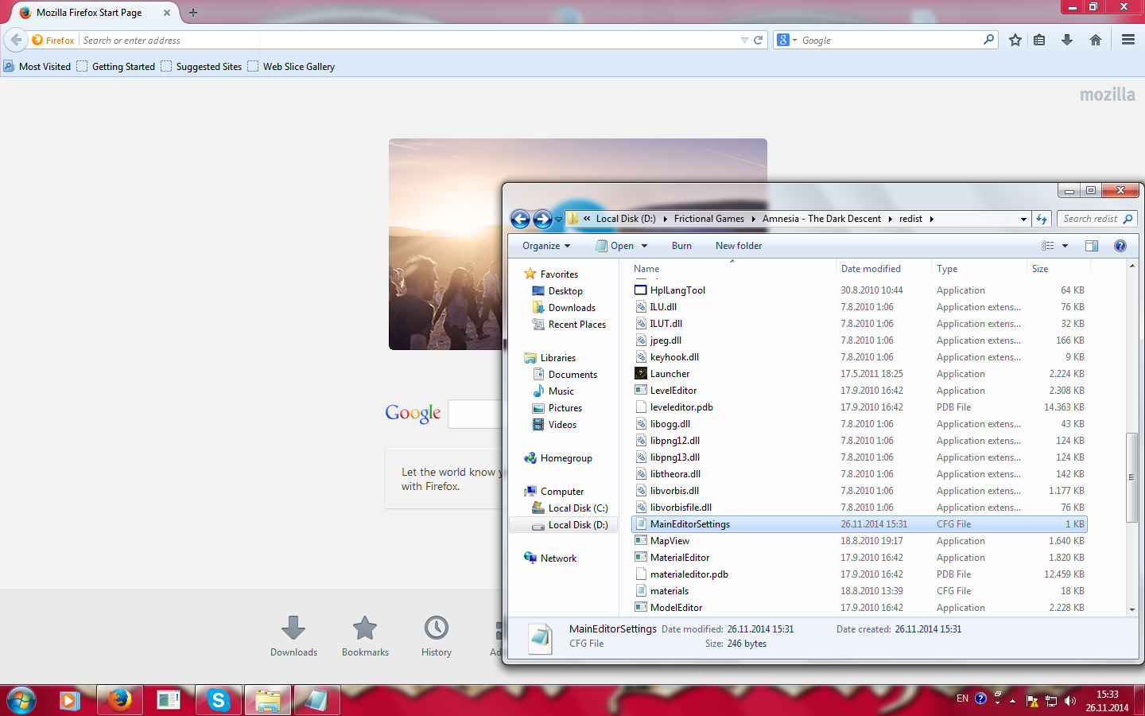Open Explorer address history dropdown
The image size is (1145, 716).
[x=1023, y=219]
